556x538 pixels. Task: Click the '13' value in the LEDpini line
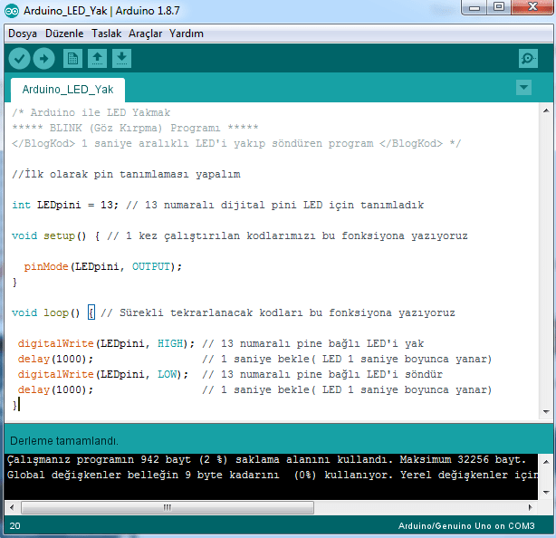pyautogui.click(x=107, y=205)
